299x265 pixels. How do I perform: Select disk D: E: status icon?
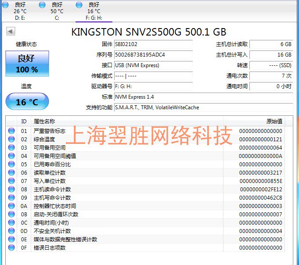(x=5, y=5)
